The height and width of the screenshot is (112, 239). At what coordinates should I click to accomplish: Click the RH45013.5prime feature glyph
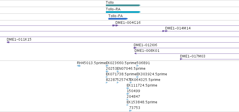coord(79,66)
